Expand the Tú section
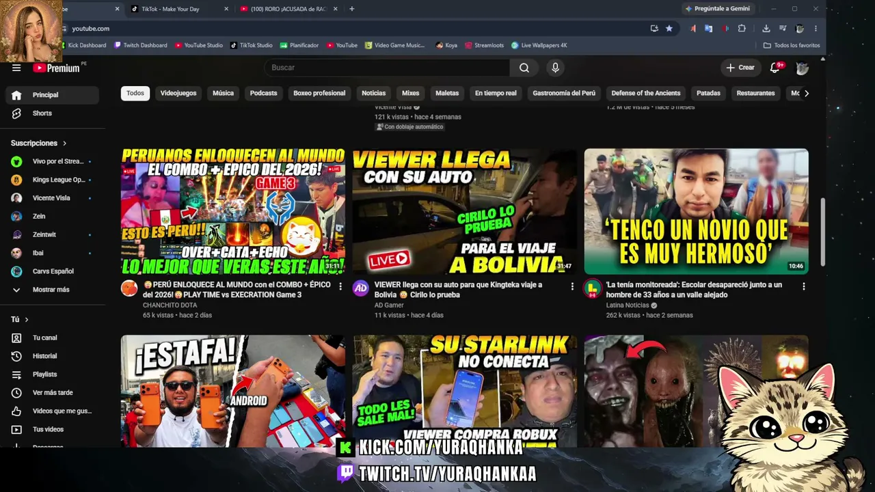 [20, 320]
